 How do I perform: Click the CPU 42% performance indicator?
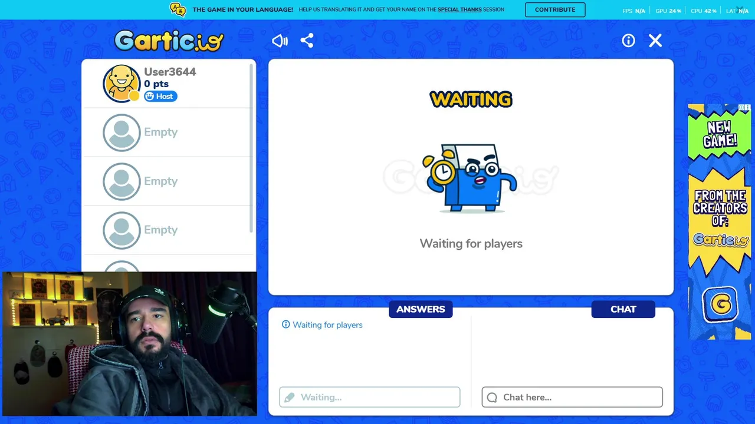pos(703,11)
